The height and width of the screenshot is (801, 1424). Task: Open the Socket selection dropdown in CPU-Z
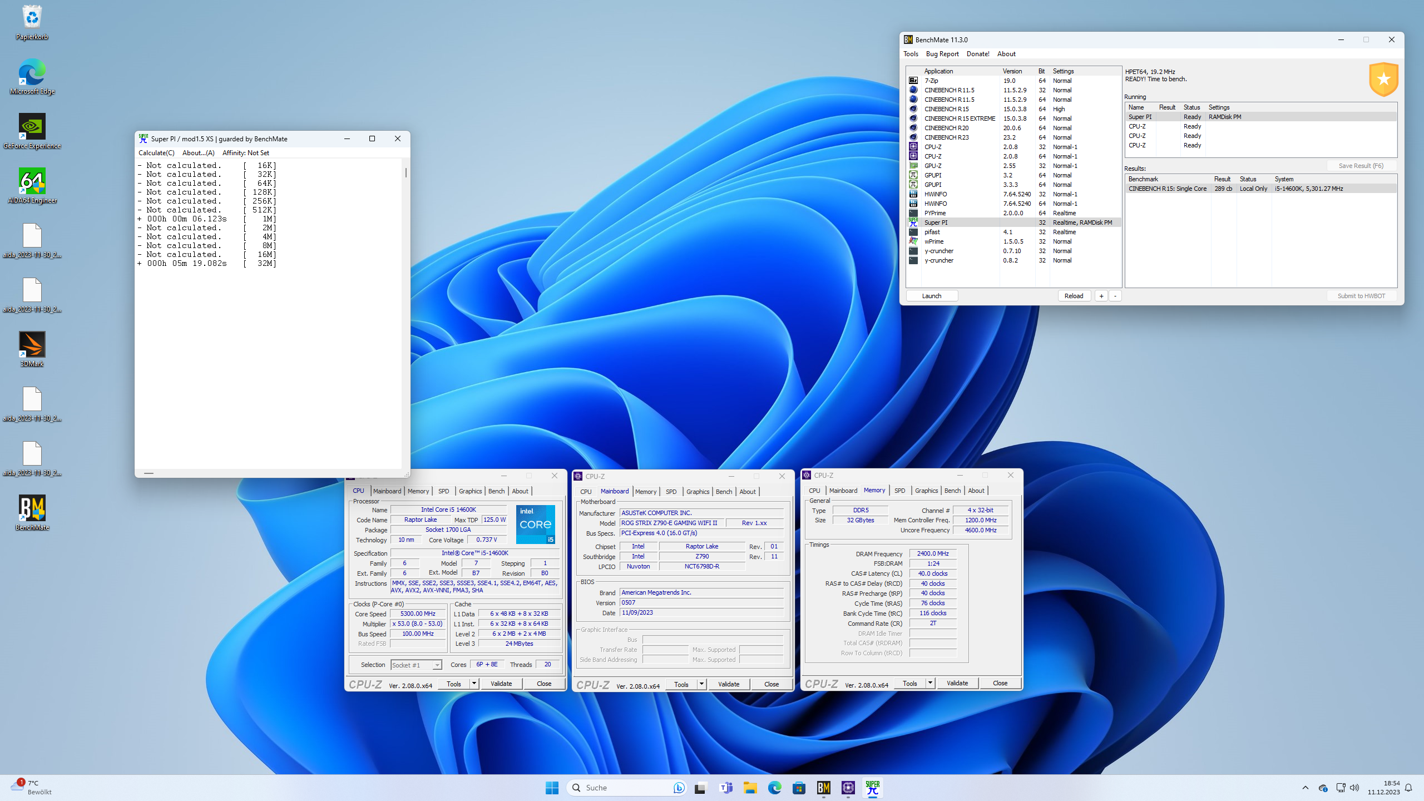point(437,665)
